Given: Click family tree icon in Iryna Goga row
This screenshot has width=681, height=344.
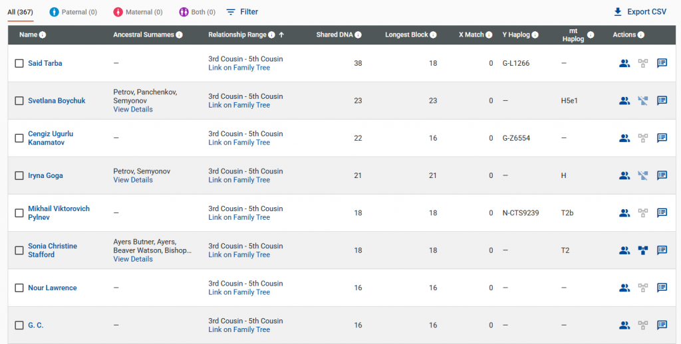Looking at the screenshot, I should 643,176.
